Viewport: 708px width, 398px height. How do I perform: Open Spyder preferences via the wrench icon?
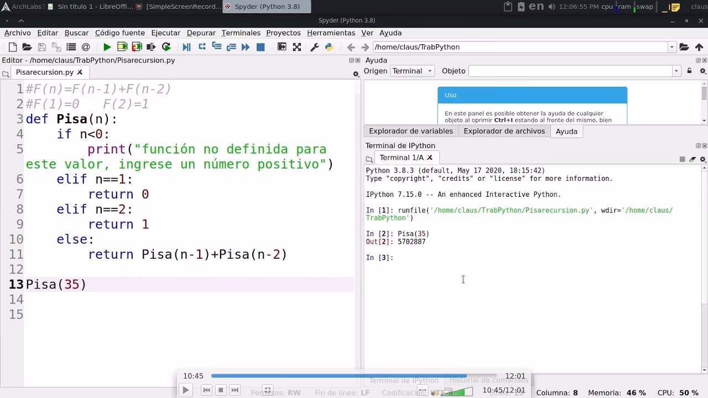(x=315, y=47)
